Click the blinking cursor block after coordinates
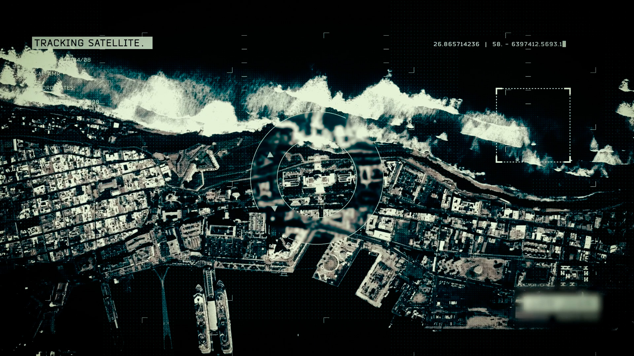This screenshot has width=634, height=356. (x=564, y=44)
